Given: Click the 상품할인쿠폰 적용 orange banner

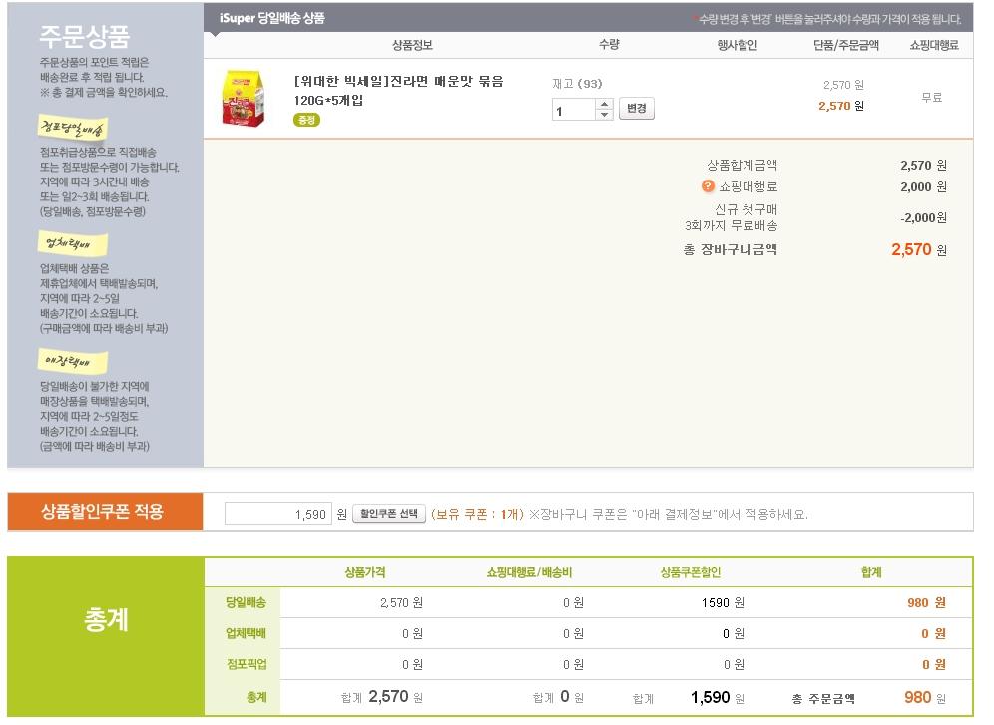Looking at the screenshot, I should [105, 512].
